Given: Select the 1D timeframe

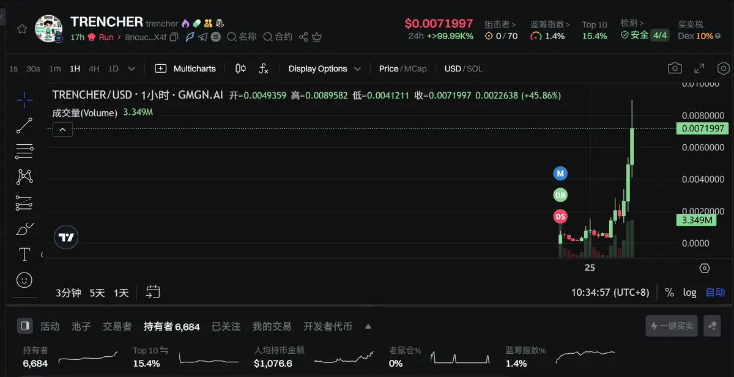Looking at the screenshot, I should point(113,69).
